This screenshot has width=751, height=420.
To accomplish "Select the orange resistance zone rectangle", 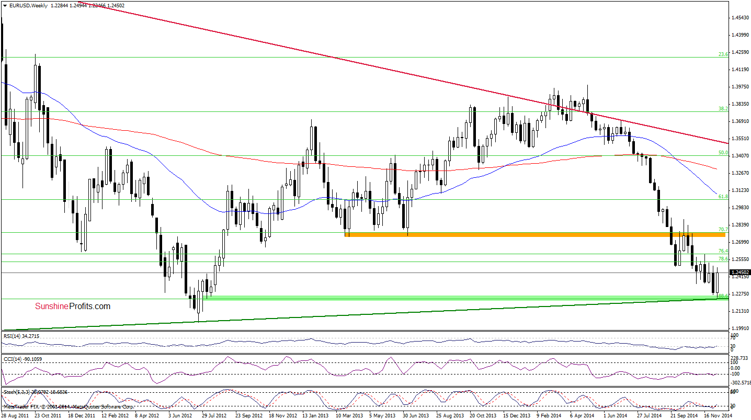I will coord(535,235).
